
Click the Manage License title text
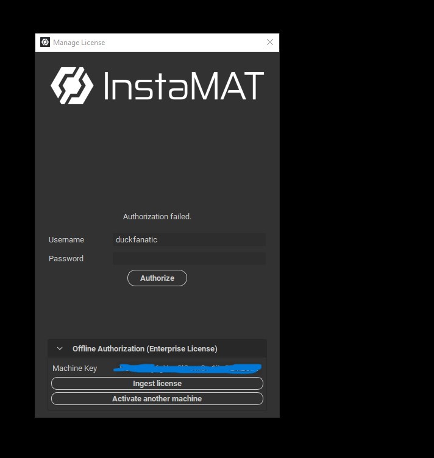pyautogui.click(x=79, y=43)
